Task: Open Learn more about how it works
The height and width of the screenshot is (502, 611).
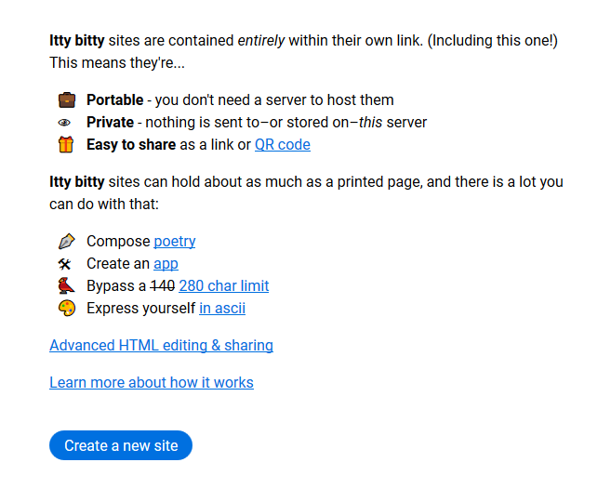Action: pos(152,382)
